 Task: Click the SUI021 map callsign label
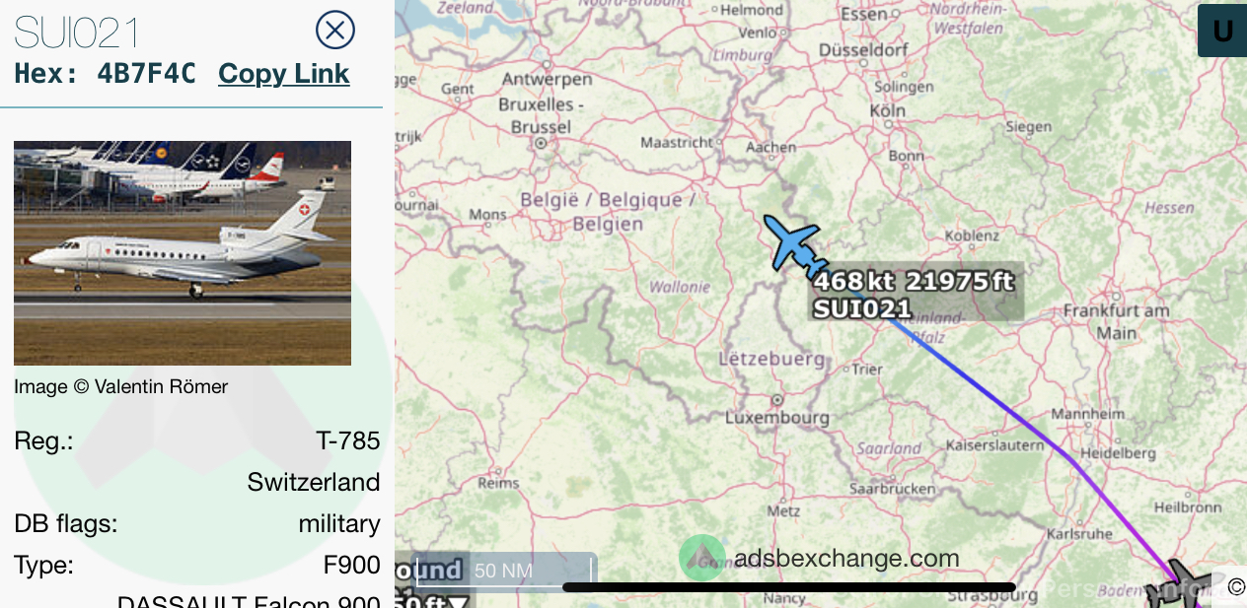pyautogui.click(x=862, y=308)
